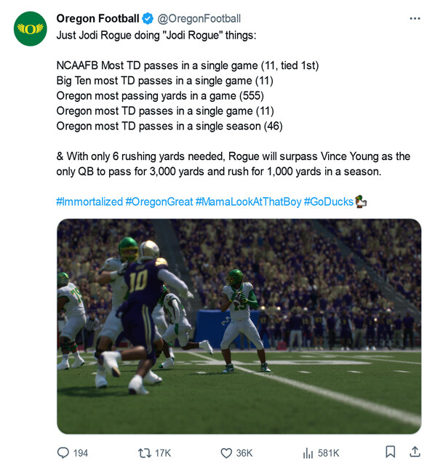
Task: Share the post with the upload icon
Action: coord(415,452)
